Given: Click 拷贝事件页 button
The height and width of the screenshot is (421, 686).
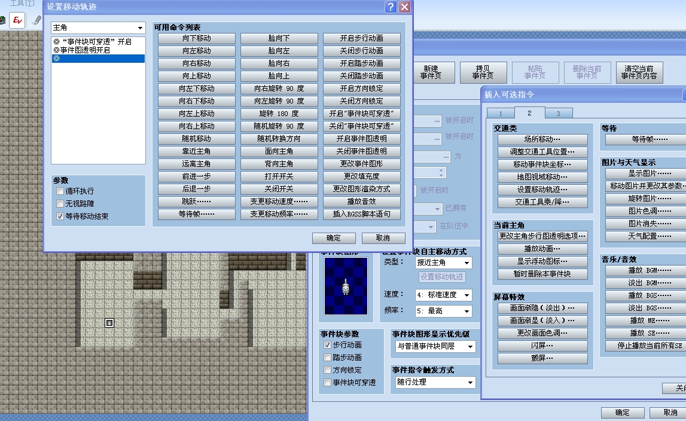Looking at the screenshot, I should (483, 72).
